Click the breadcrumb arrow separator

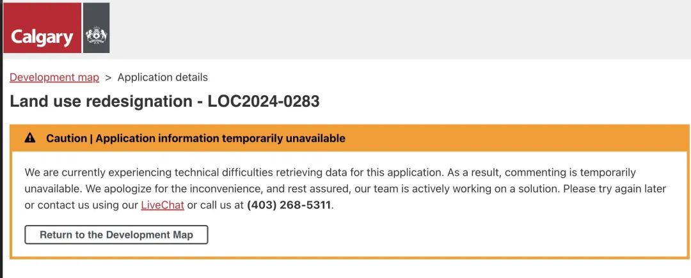[108, 77]
